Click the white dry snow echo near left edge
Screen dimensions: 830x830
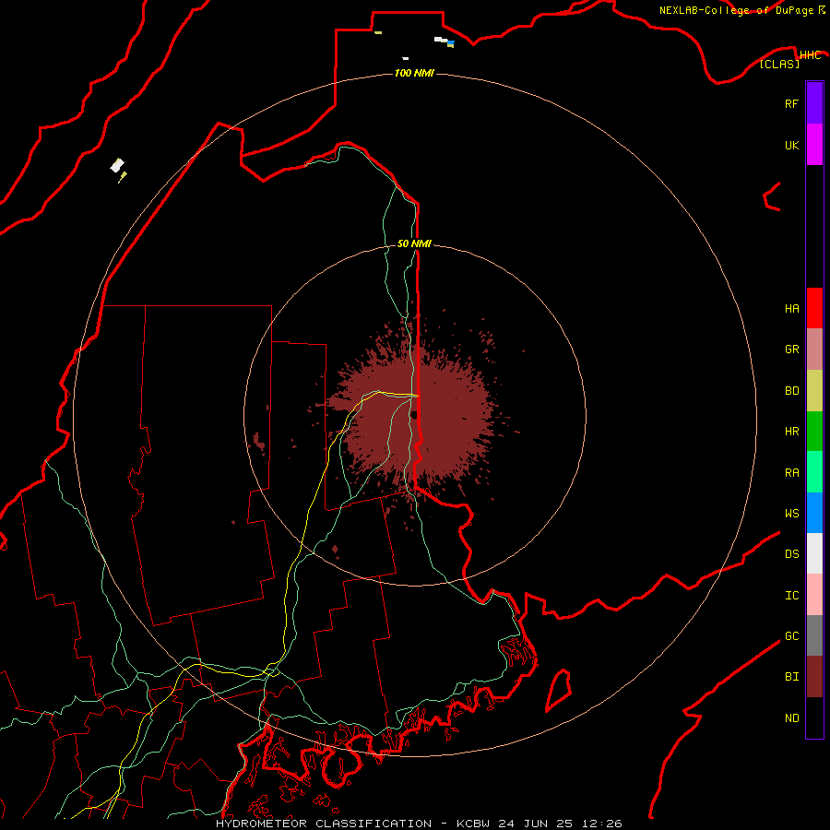[117, 165]
